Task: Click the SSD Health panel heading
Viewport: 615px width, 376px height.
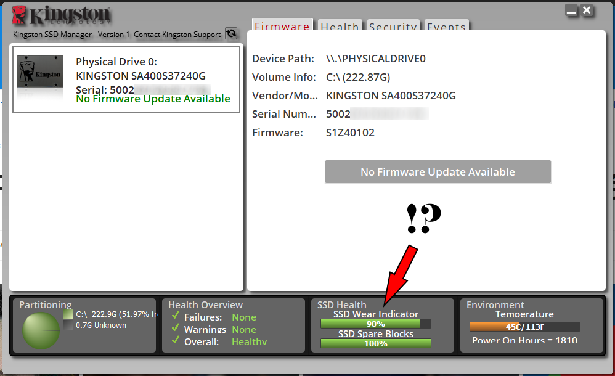Action: click(341, 305)
